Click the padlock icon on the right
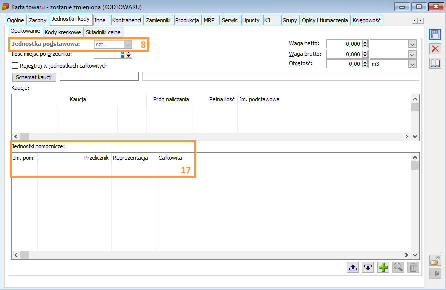The height and width of the screenshot is (290, 446). (435, 260)
